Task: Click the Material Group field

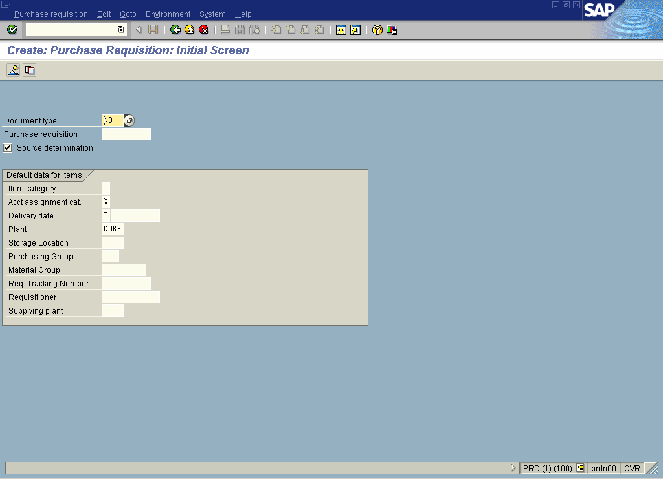Action: (x=124, y=270)
